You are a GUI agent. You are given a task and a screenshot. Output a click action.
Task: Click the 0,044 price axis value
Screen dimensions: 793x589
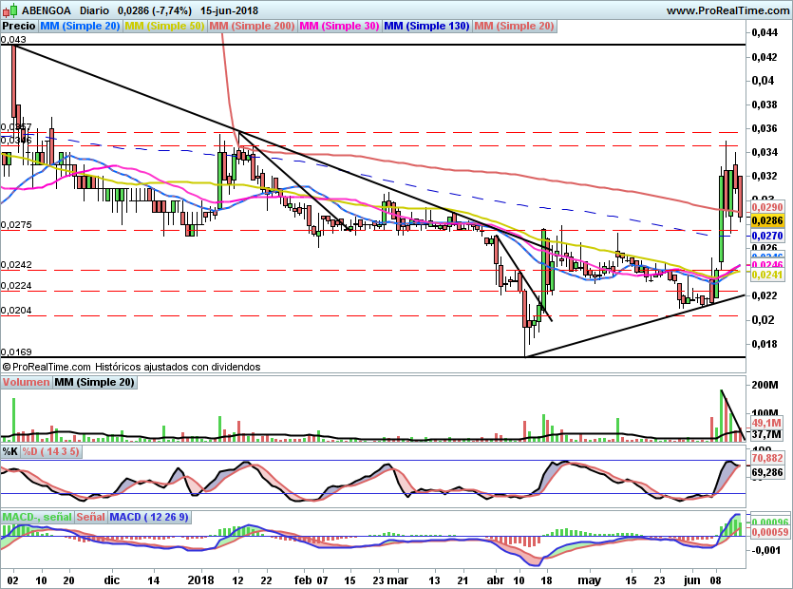point(765,32)
